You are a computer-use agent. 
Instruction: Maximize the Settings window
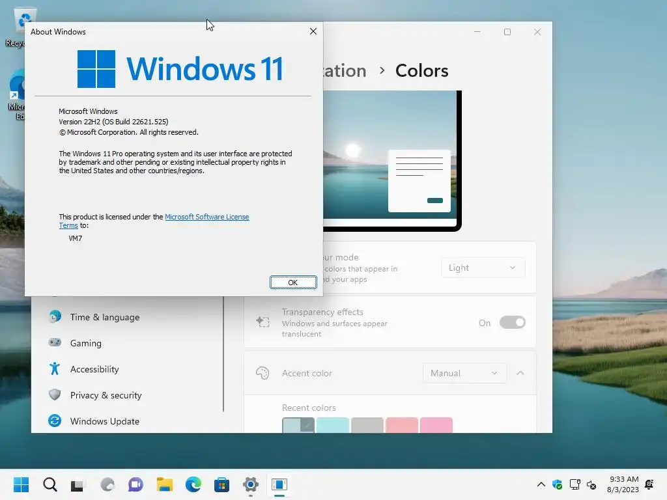coord(507,32)
